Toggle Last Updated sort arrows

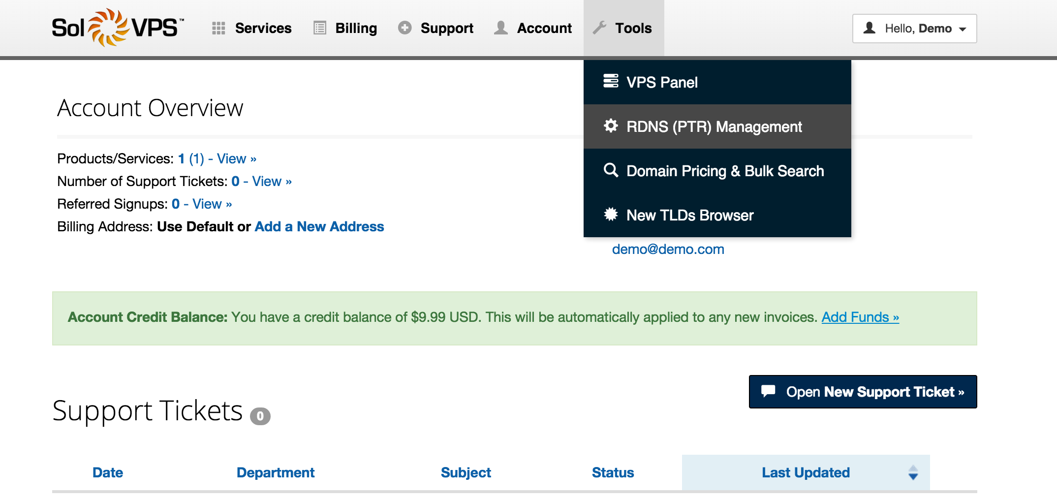[x=913, y=472]
